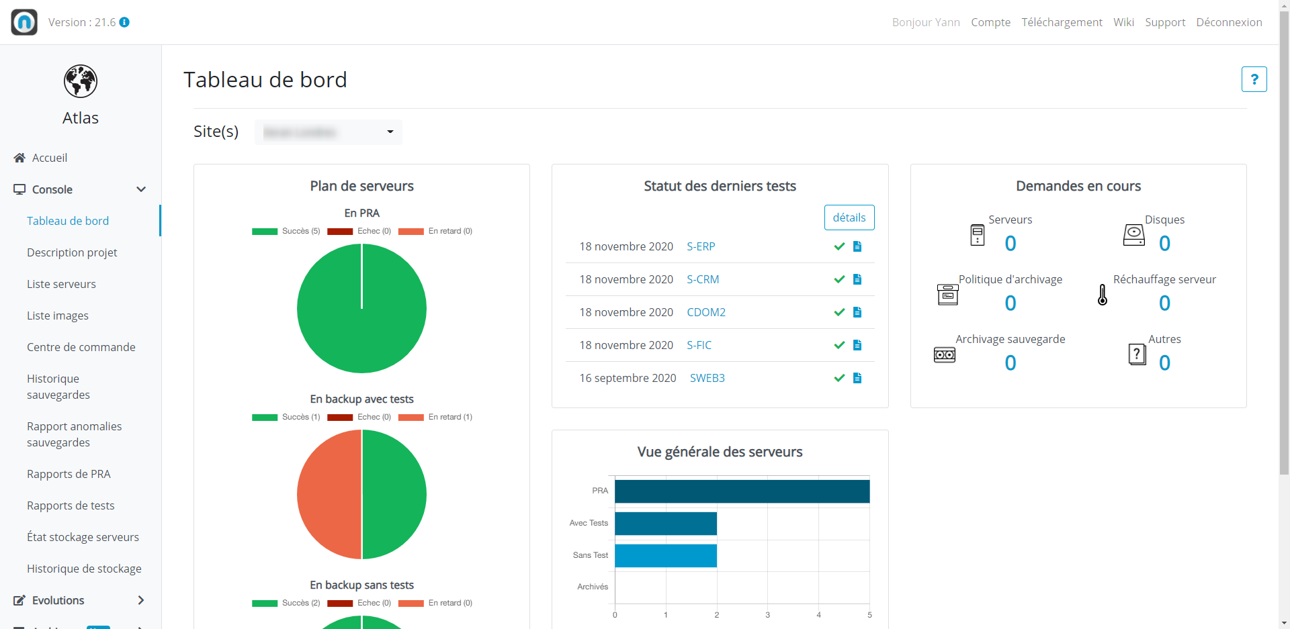Click the Serveurs server icon
This screenshot has height=629, width=1290.
tap(978, 235)
